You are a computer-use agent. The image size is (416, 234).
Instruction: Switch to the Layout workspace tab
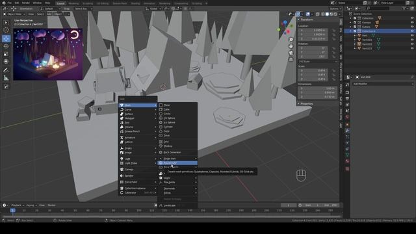click(60, 3)
